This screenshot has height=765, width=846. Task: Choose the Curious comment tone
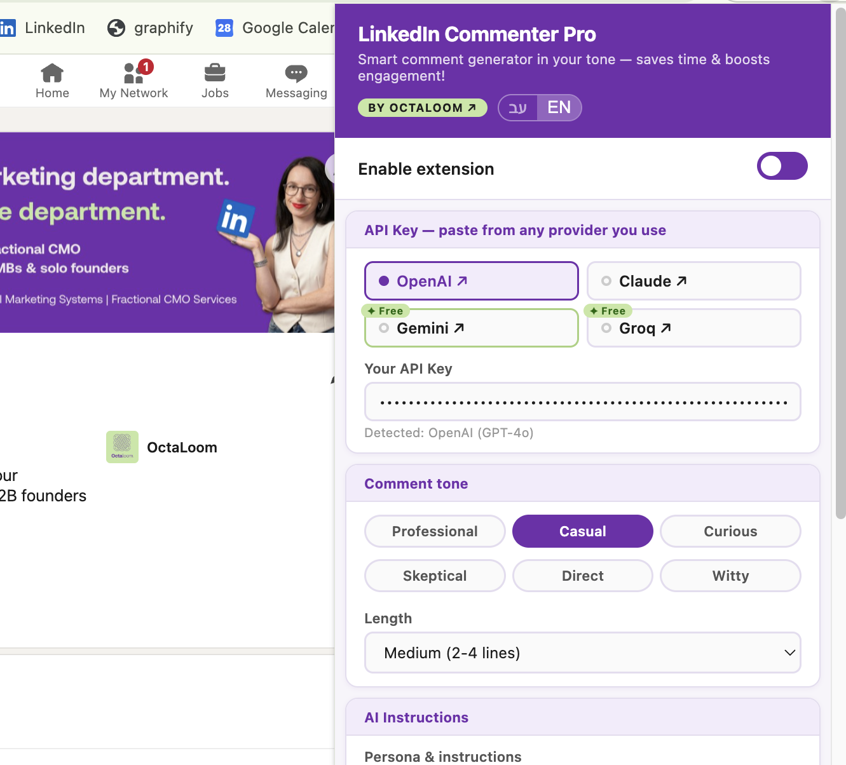point(730,531)
